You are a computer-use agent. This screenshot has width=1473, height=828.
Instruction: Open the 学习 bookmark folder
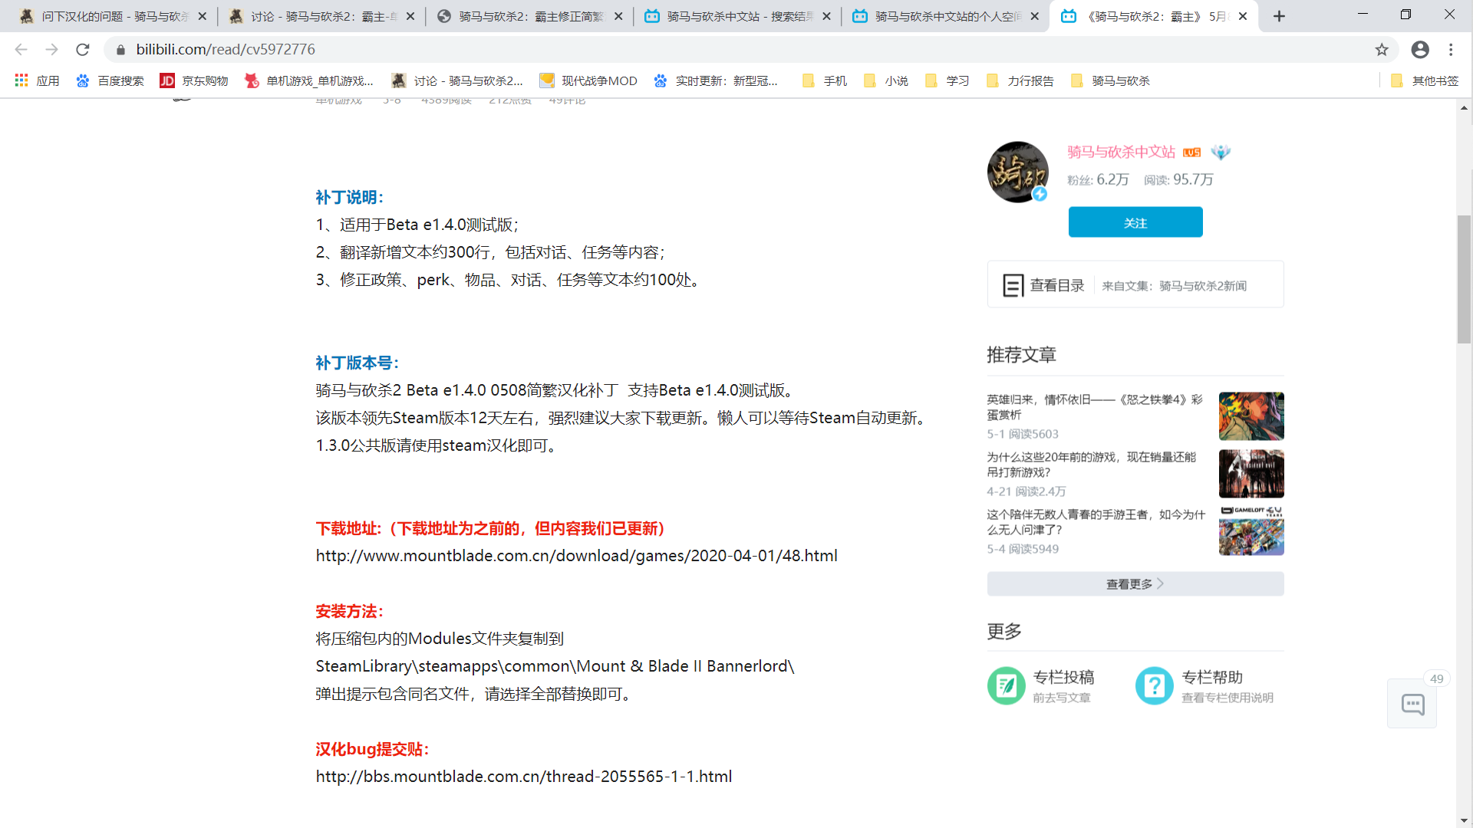(x=947, y=80)
